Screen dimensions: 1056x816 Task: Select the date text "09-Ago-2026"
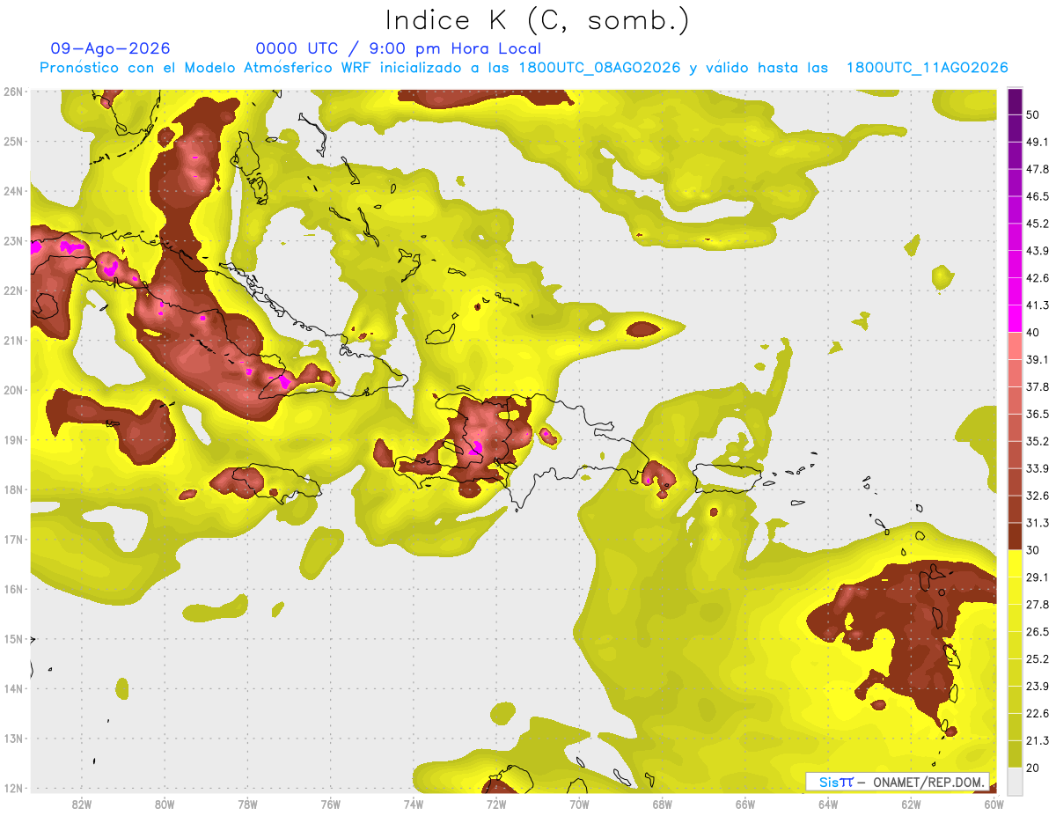point(111,48)
